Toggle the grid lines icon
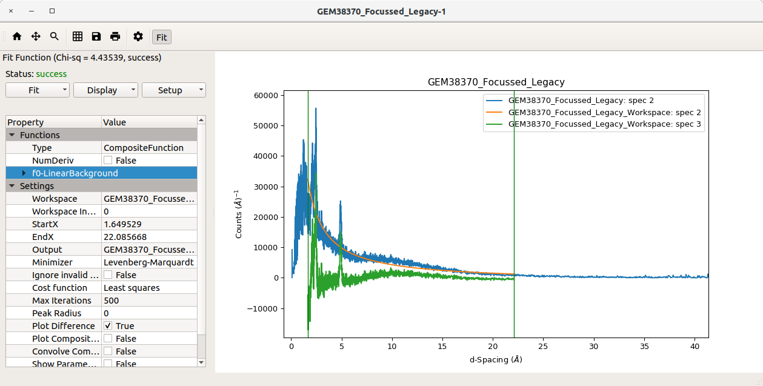This screenshot has width=763, height=386. tap(78, 37)
